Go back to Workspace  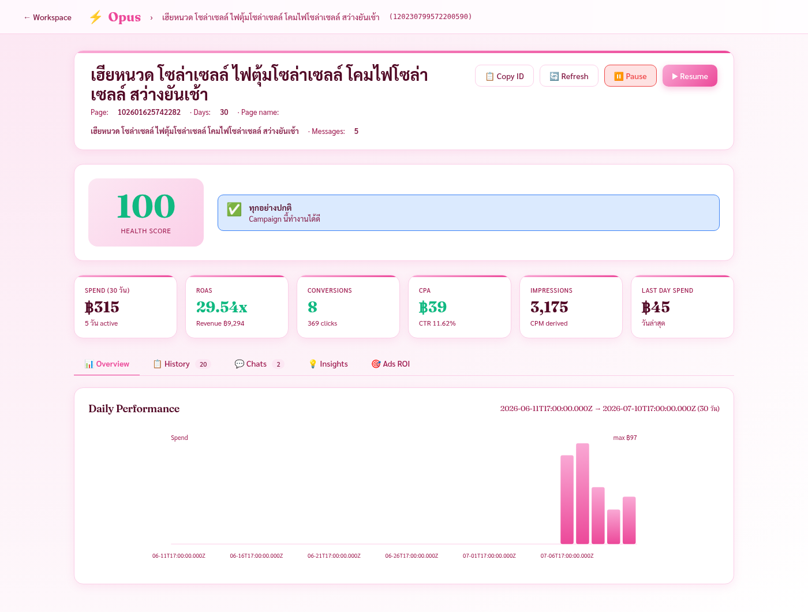[x=47, y=17]
